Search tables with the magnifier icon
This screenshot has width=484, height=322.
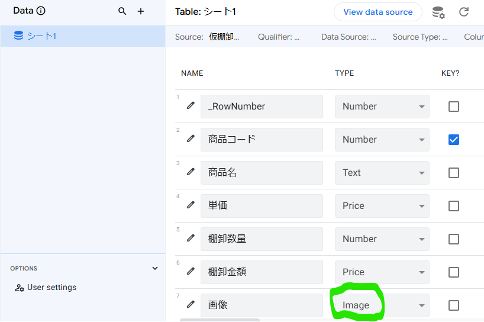pyautogui.click(x=122, y=11)
